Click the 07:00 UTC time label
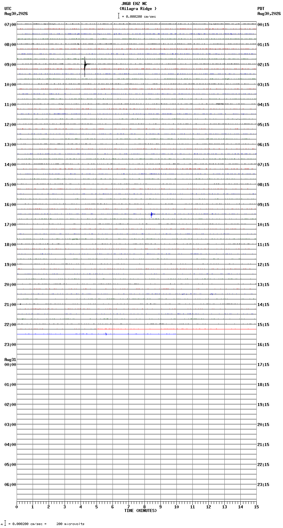This screenshot has height=528, width=283. click(x=10, y=25)
